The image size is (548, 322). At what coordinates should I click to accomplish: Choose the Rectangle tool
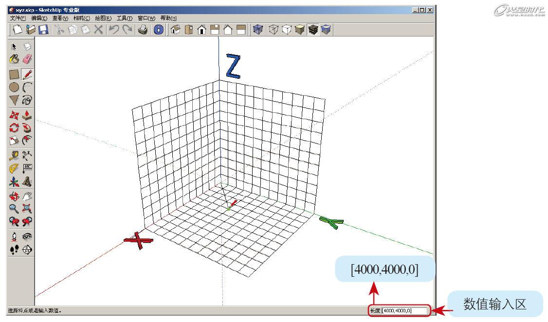(x=14, y=74)
